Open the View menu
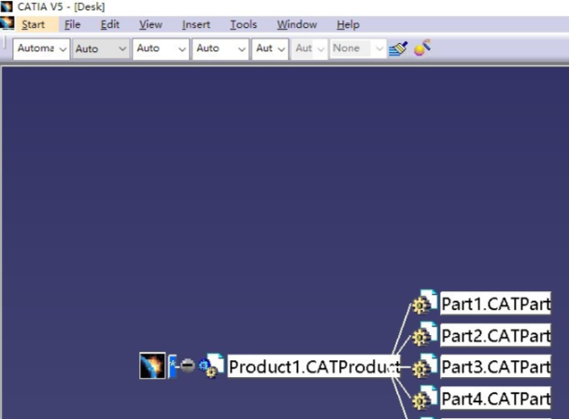 (x=150, y=24)
